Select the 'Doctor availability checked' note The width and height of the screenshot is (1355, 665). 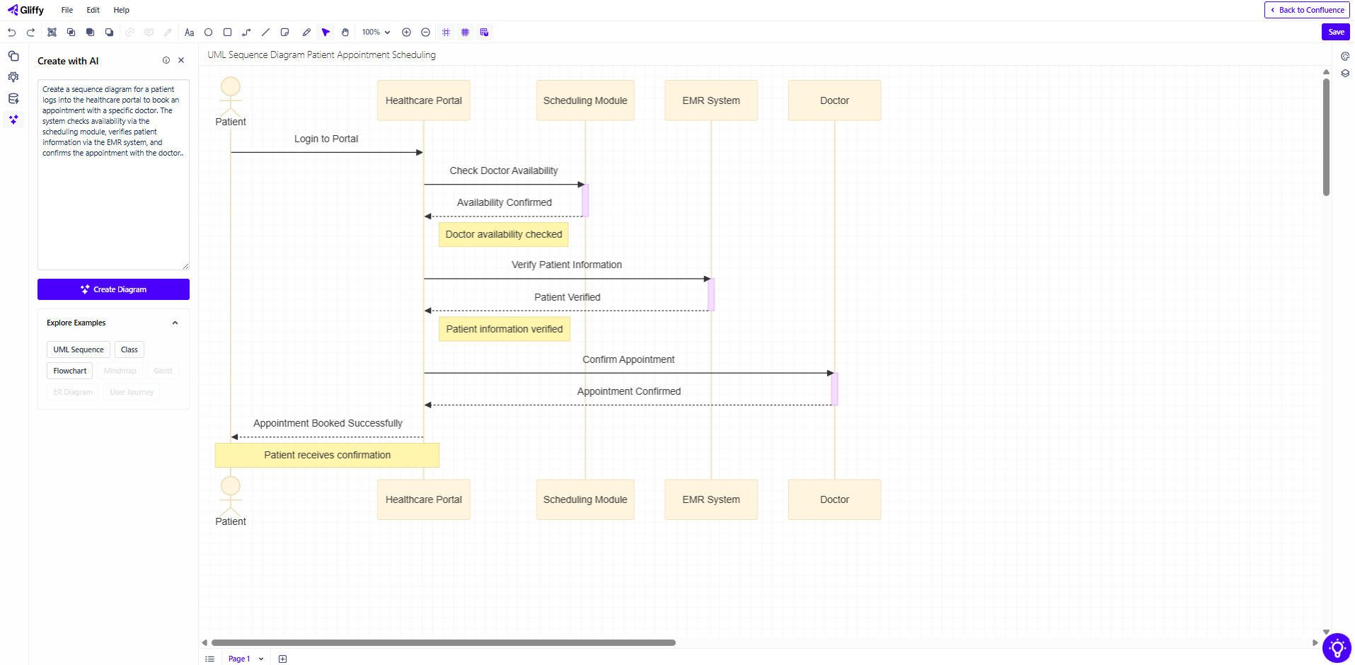coord(504,234)
